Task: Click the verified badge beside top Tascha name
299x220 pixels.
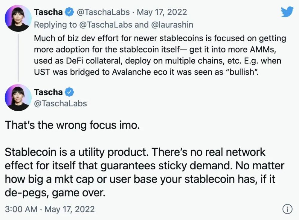Action: [69, 12]
